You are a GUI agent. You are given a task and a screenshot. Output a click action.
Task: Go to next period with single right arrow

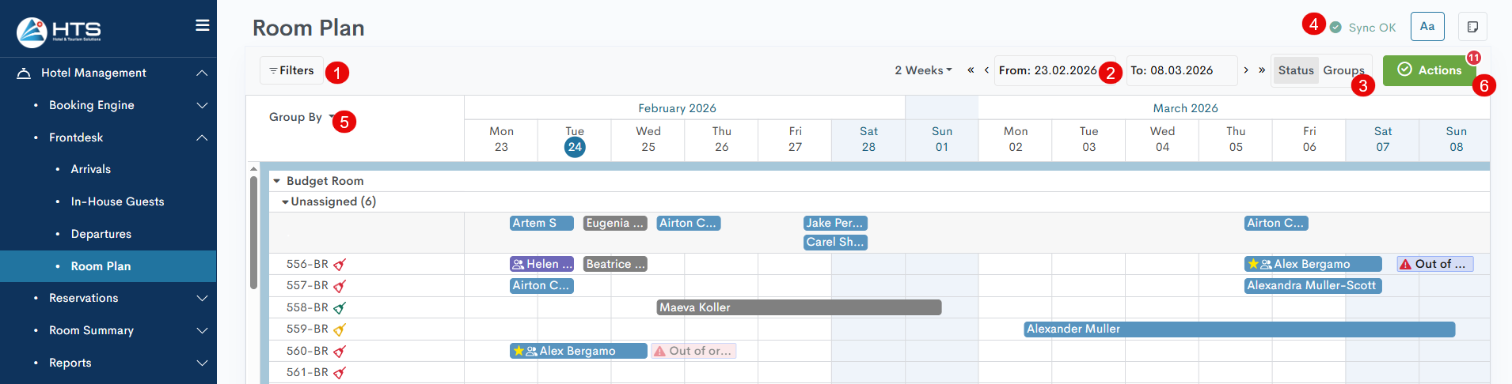click(1246, 70)
